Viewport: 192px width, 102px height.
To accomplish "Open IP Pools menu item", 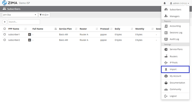I will pyautogui.click(x=175, y=63).
